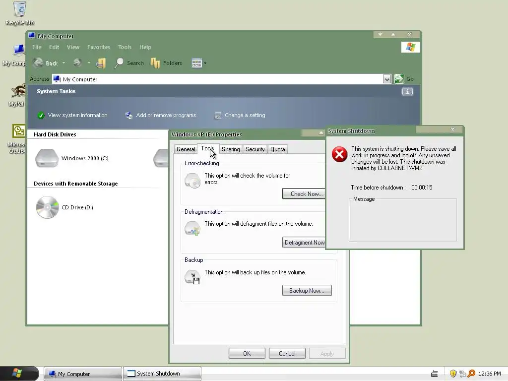Click Cancel in Properties dialog

point(287,353)
